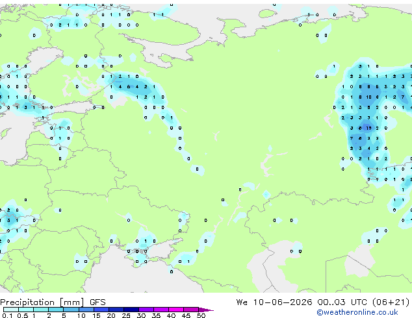Click the 0.1–0.5 mm legend color swatch

[x=11, y=310]
